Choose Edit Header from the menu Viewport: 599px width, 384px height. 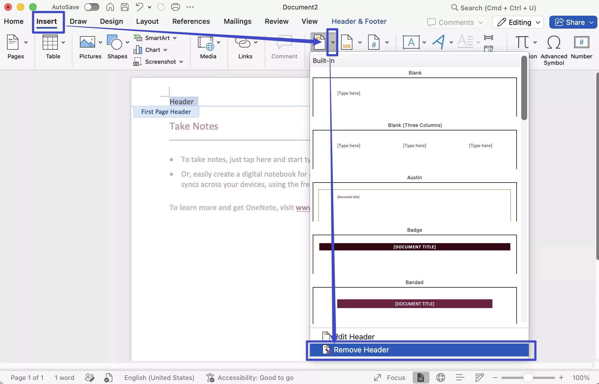[419, 337]
